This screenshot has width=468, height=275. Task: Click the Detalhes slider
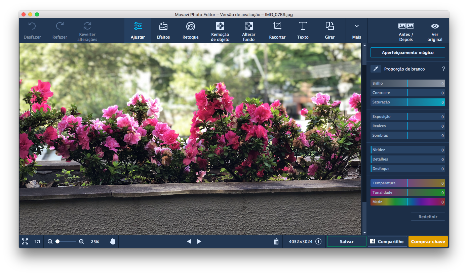pyautogui.click(x=408, y=159)
